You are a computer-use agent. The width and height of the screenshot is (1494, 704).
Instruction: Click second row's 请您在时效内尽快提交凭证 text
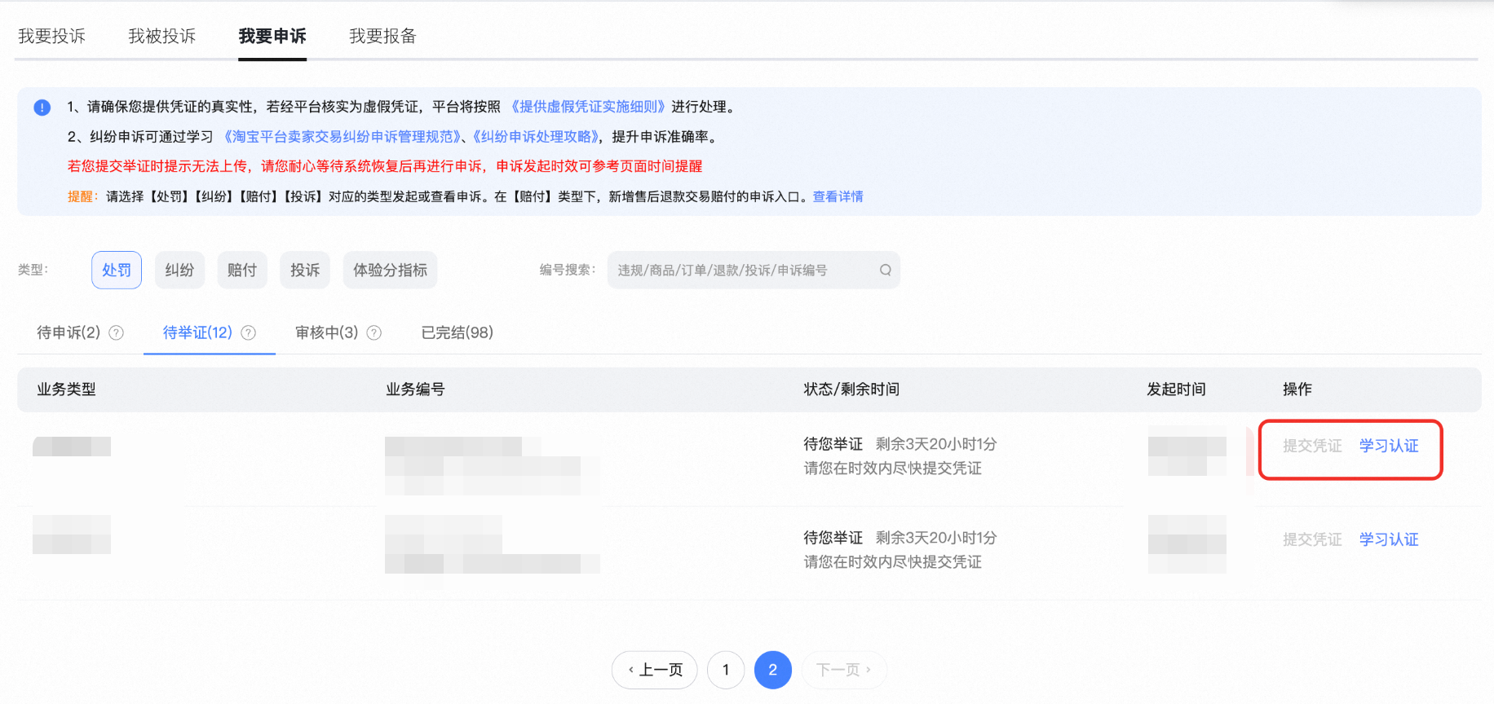[x=893, y=562]
